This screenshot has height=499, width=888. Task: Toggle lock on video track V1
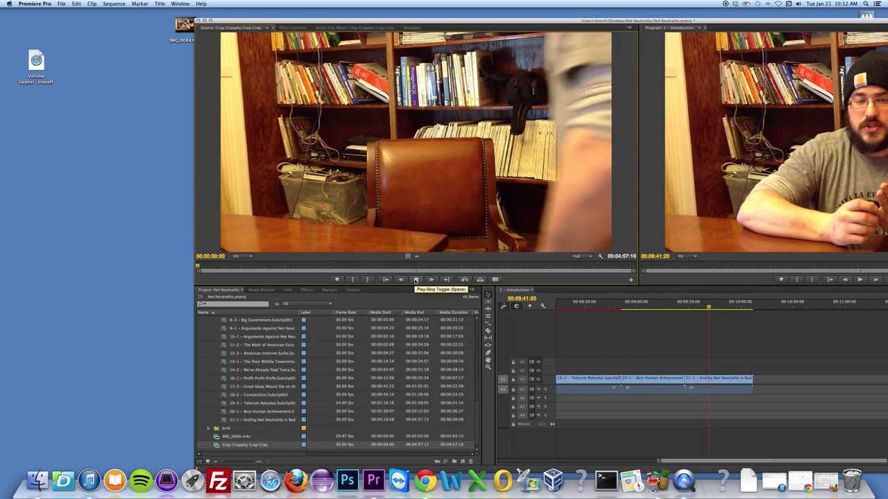(x=513, y=379)
